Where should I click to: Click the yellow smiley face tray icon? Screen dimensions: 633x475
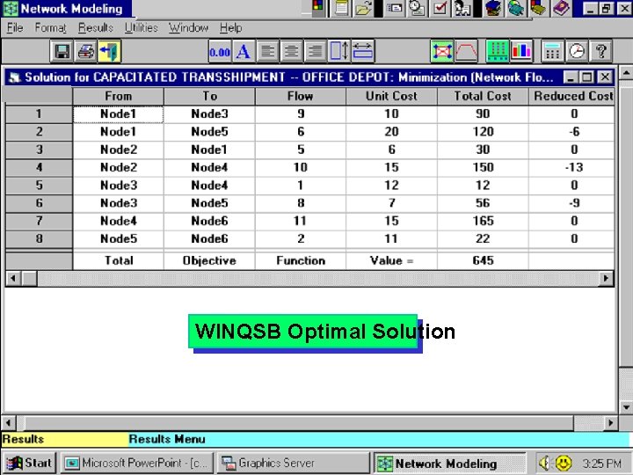(564, 463)
